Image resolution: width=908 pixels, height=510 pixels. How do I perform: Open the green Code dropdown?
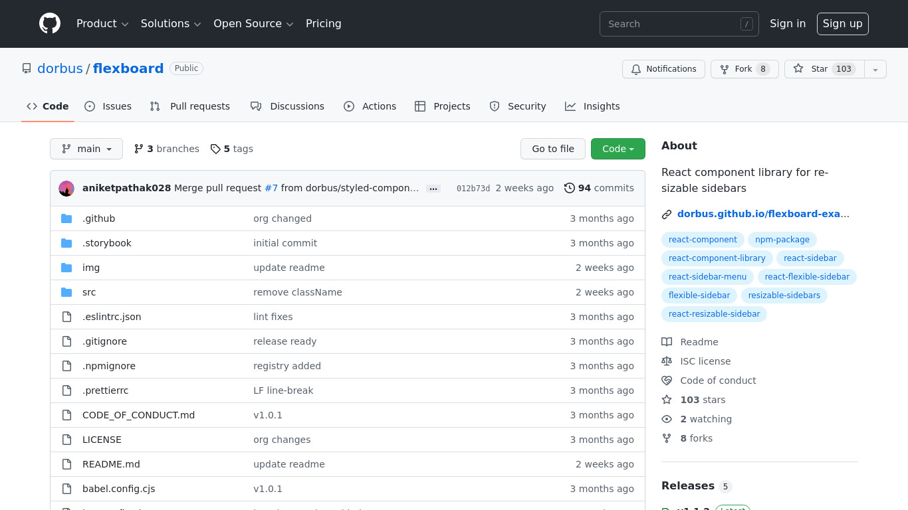(x=618, y=149)
